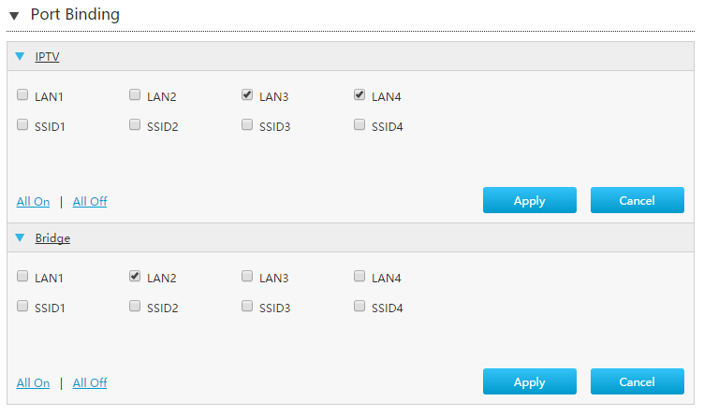Cancel the IPTV port binding changes
The height and width of the screenshot is (416, 704).
pos(637,200)
